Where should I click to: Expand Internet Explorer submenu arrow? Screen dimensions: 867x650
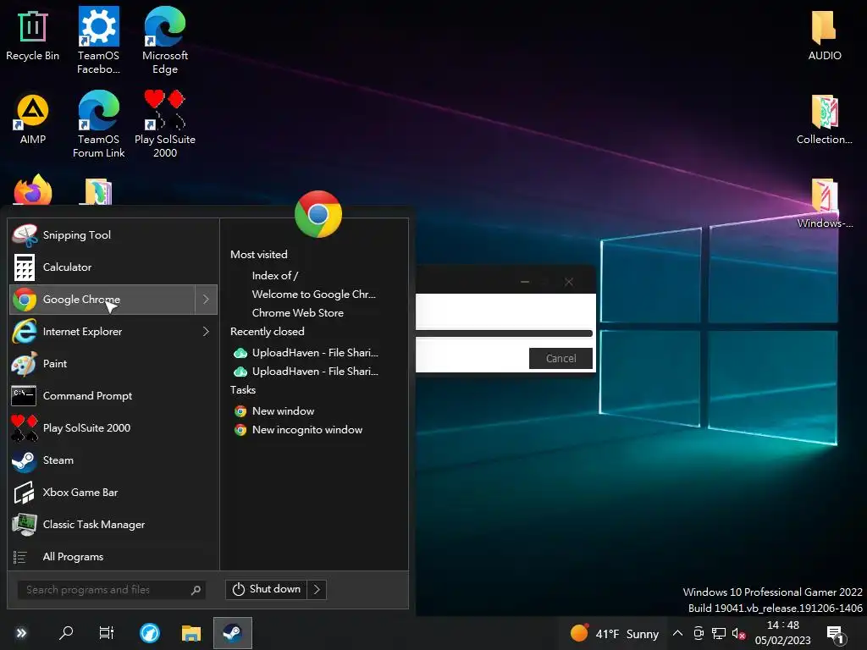coord(206,331)
